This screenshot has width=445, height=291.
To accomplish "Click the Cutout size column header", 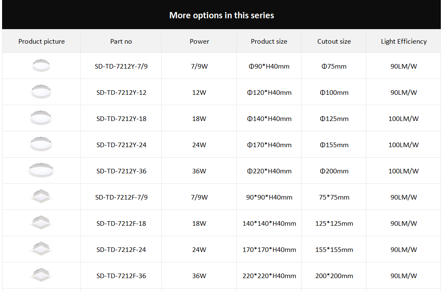I will coord(334,42).
